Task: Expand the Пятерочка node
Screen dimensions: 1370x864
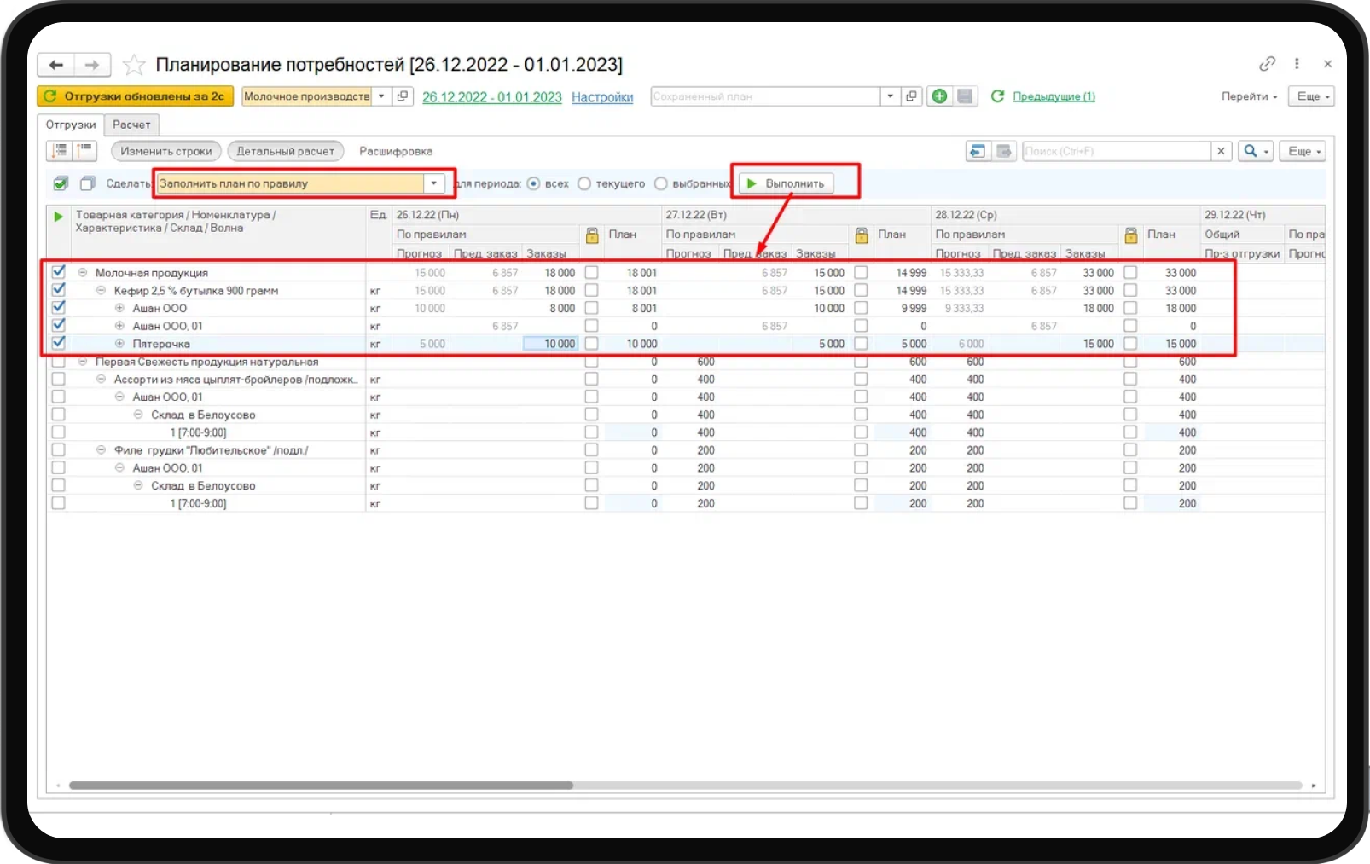Action: 119,344
